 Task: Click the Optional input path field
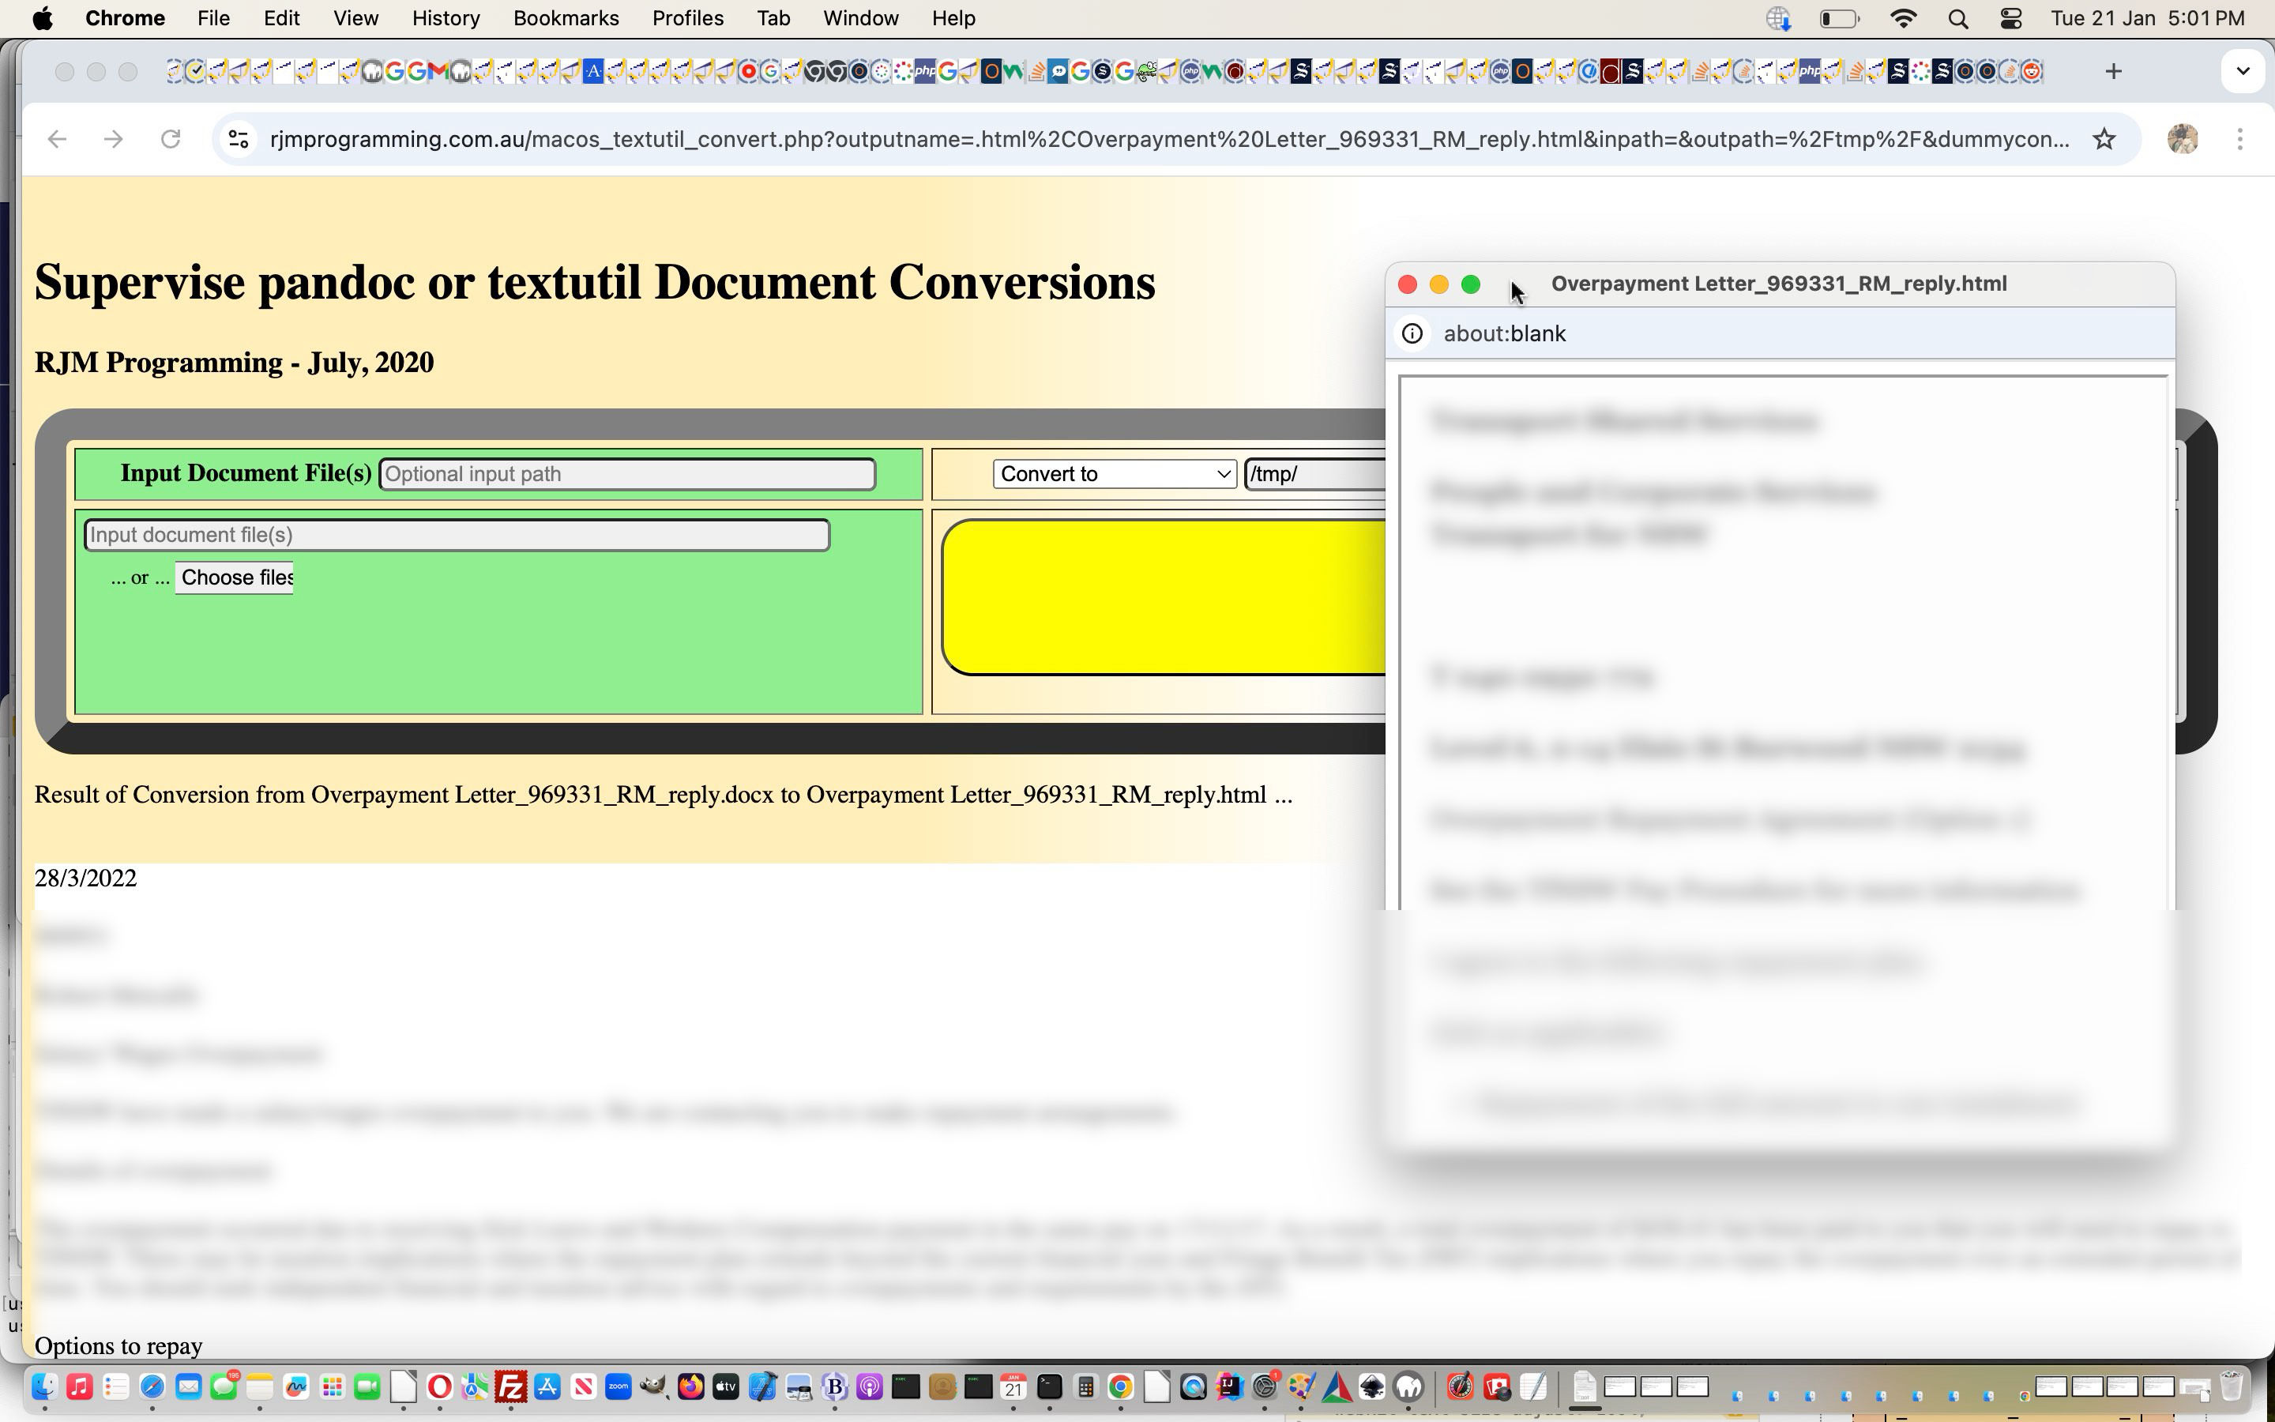[627, 474]
